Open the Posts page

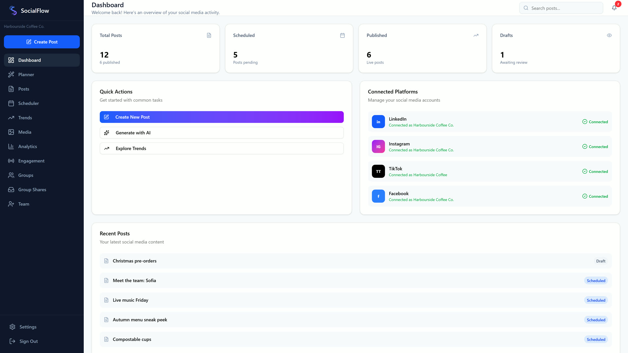click(42, 89)
